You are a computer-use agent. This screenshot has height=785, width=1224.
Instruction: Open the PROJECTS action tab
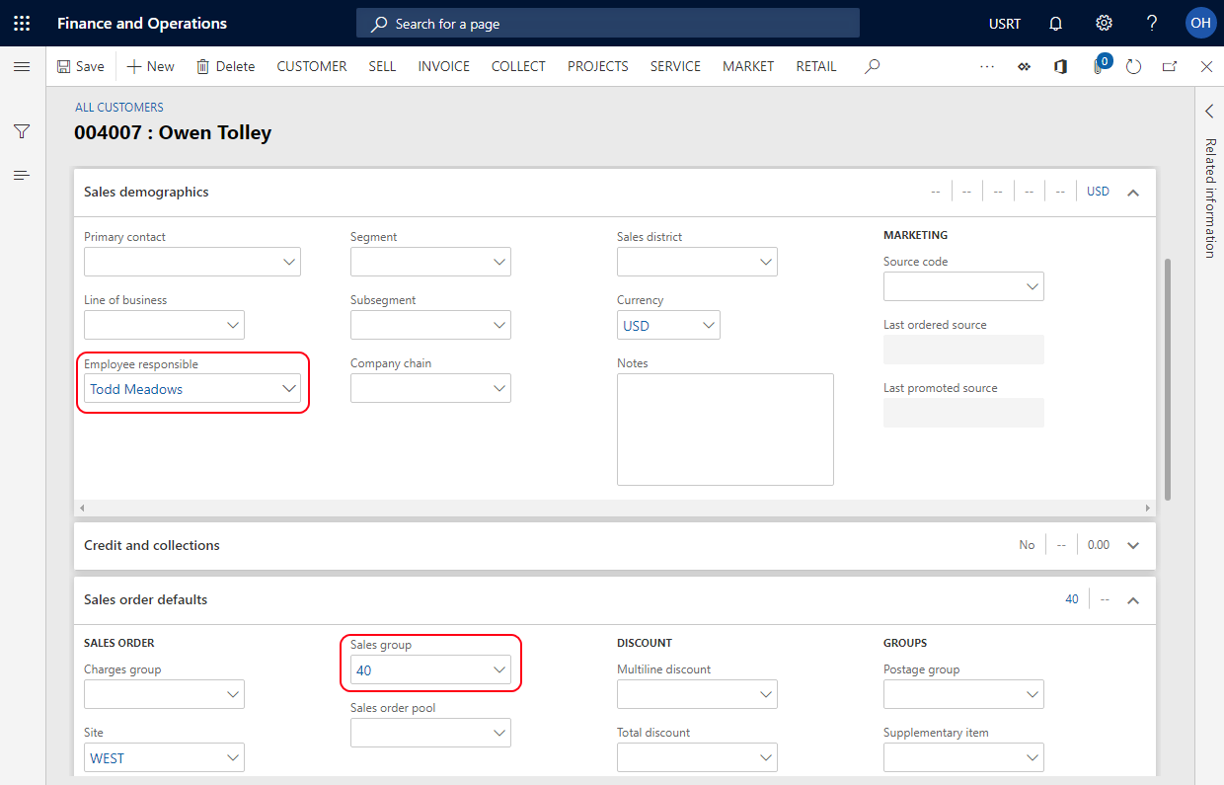click(x=598, y=66)
